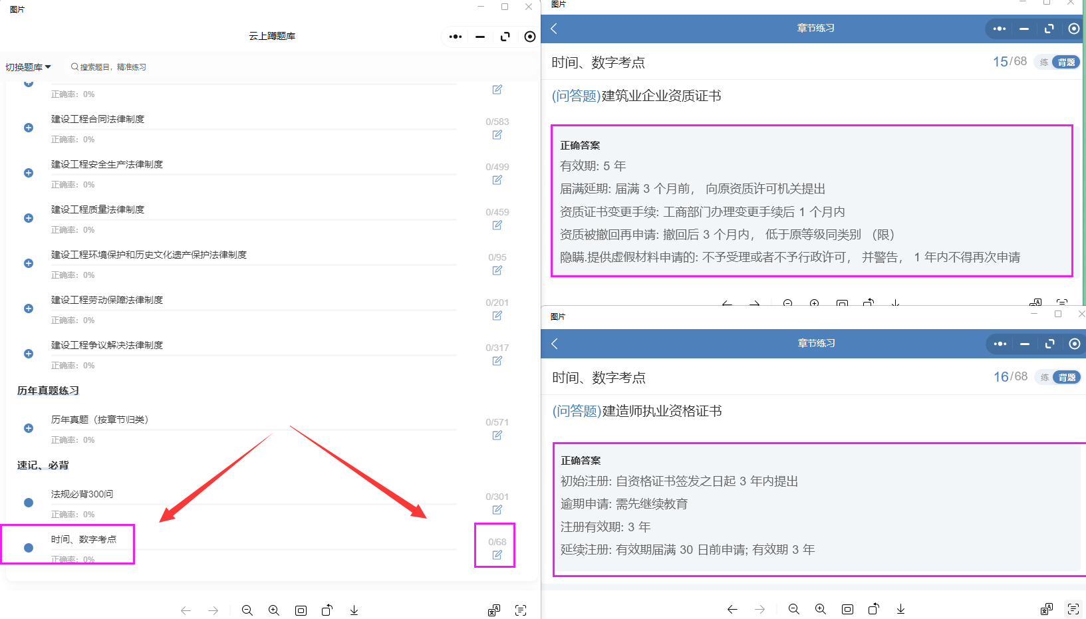Open the 切换题库 dropdown
Viewport: 1086px width, 619px height.
(x=28, y=67)
